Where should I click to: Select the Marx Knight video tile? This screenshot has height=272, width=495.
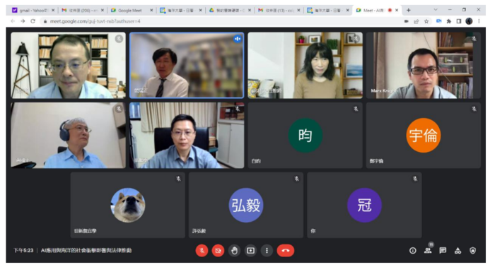424,65
